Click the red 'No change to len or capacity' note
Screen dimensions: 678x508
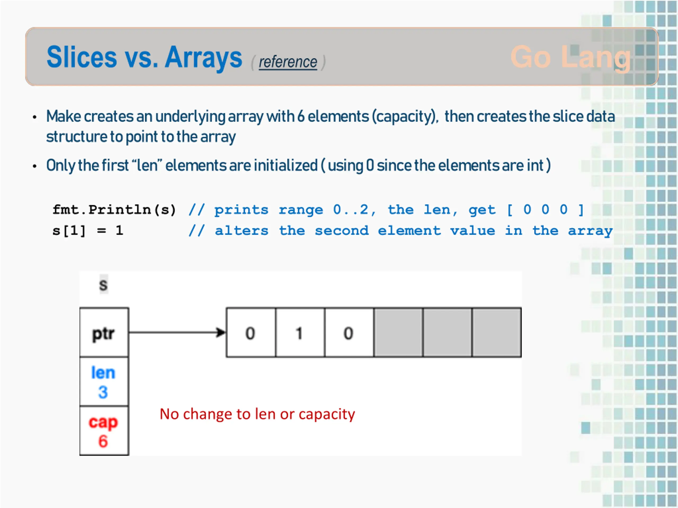(x=257, y=414)
